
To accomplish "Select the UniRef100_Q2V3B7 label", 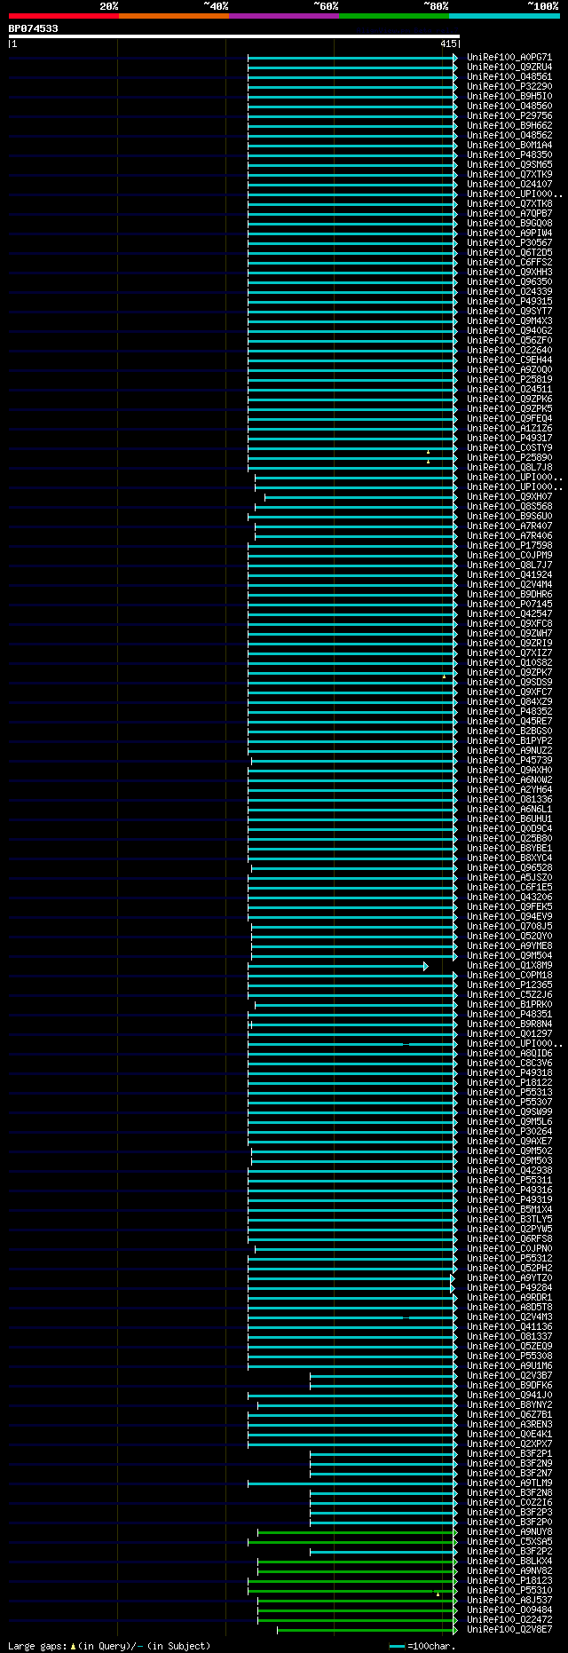I will tap(509, 1376).
